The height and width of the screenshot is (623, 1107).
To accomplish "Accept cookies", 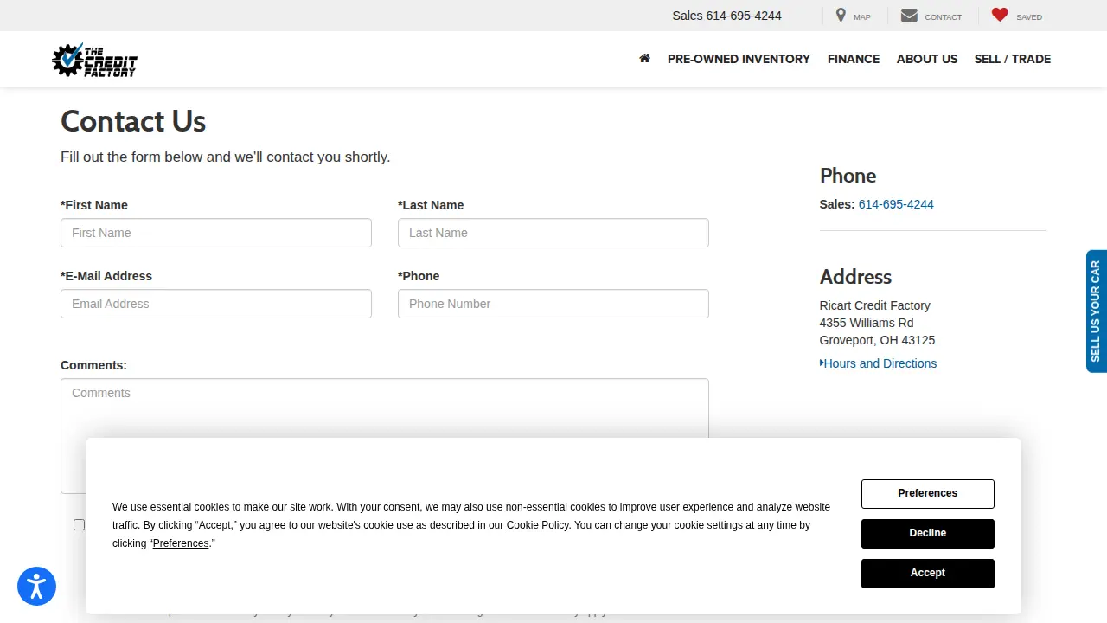I will point(928,573).
